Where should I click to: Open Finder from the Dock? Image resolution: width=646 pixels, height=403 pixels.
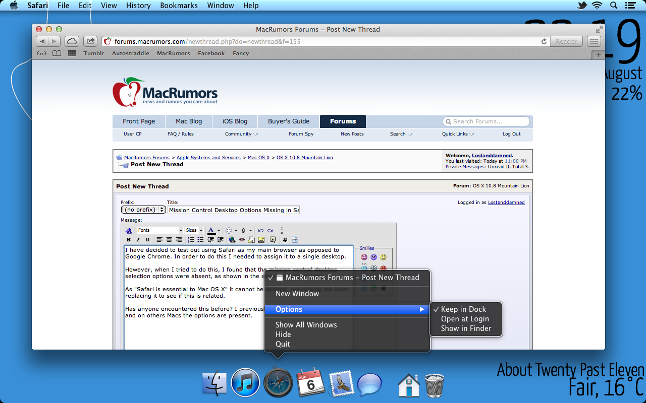click(x=214, y=384)
